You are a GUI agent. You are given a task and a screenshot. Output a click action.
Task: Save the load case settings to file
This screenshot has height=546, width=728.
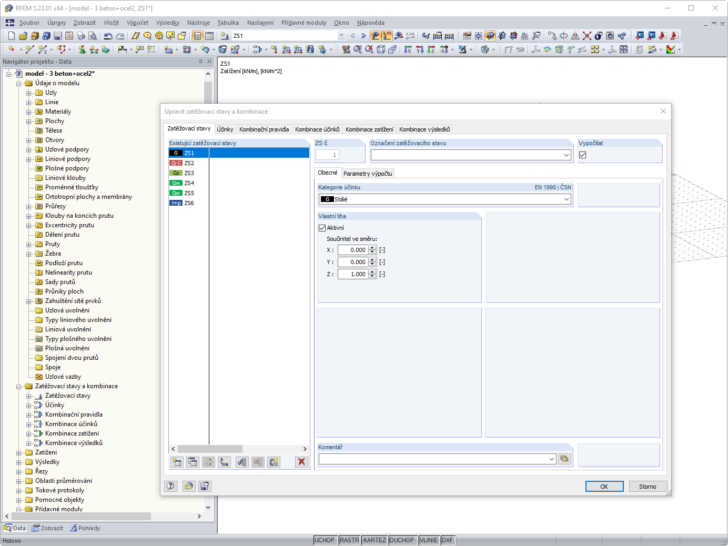click(x=205, y=486)
